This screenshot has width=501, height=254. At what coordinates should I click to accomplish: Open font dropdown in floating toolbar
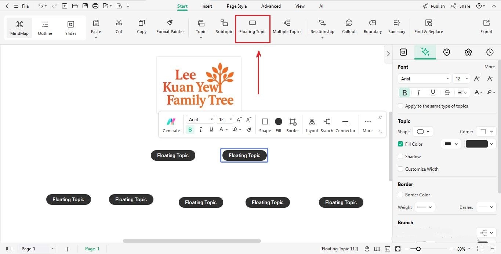pyautogui.click(x=200, y=119)
